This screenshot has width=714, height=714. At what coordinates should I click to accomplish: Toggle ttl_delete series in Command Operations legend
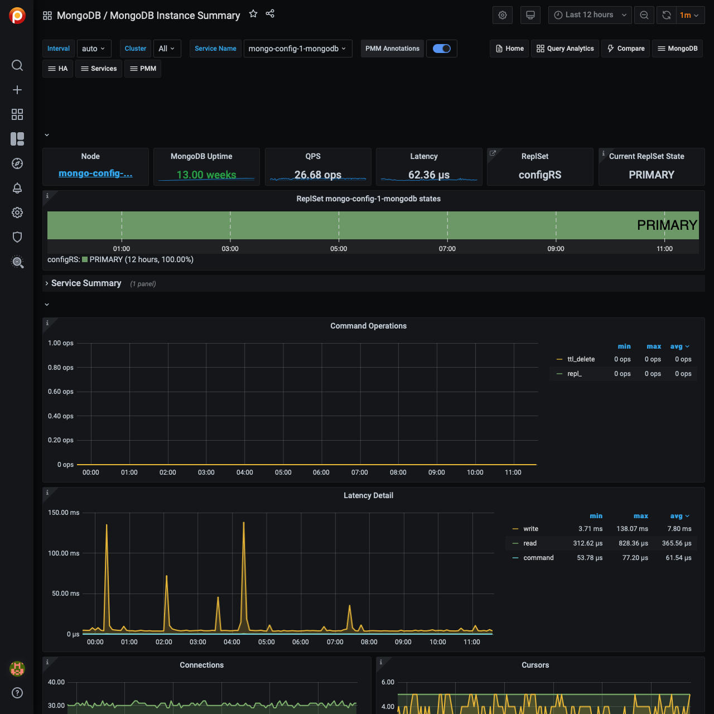(x=581, y=359)
